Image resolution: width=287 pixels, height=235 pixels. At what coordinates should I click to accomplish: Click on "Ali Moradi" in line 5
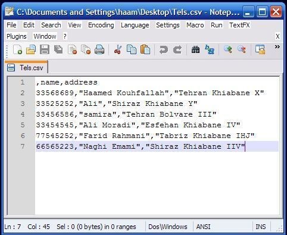click(x=107, y=125)
